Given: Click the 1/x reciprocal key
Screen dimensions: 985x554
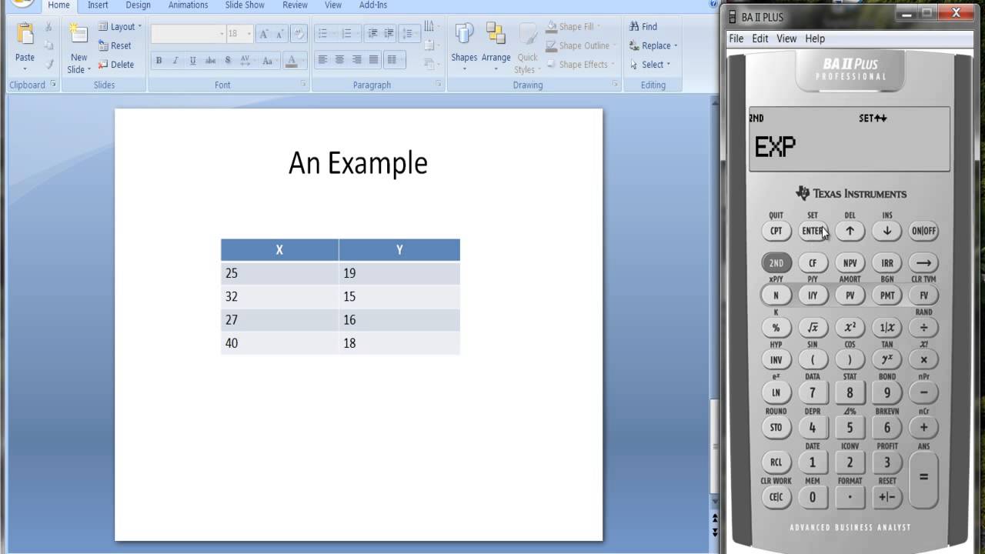Looking at the screenshot, I should 886,328.
